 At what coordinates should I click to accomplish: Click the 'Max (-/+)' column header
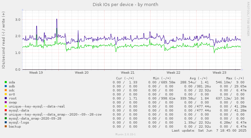coord(235,78)
